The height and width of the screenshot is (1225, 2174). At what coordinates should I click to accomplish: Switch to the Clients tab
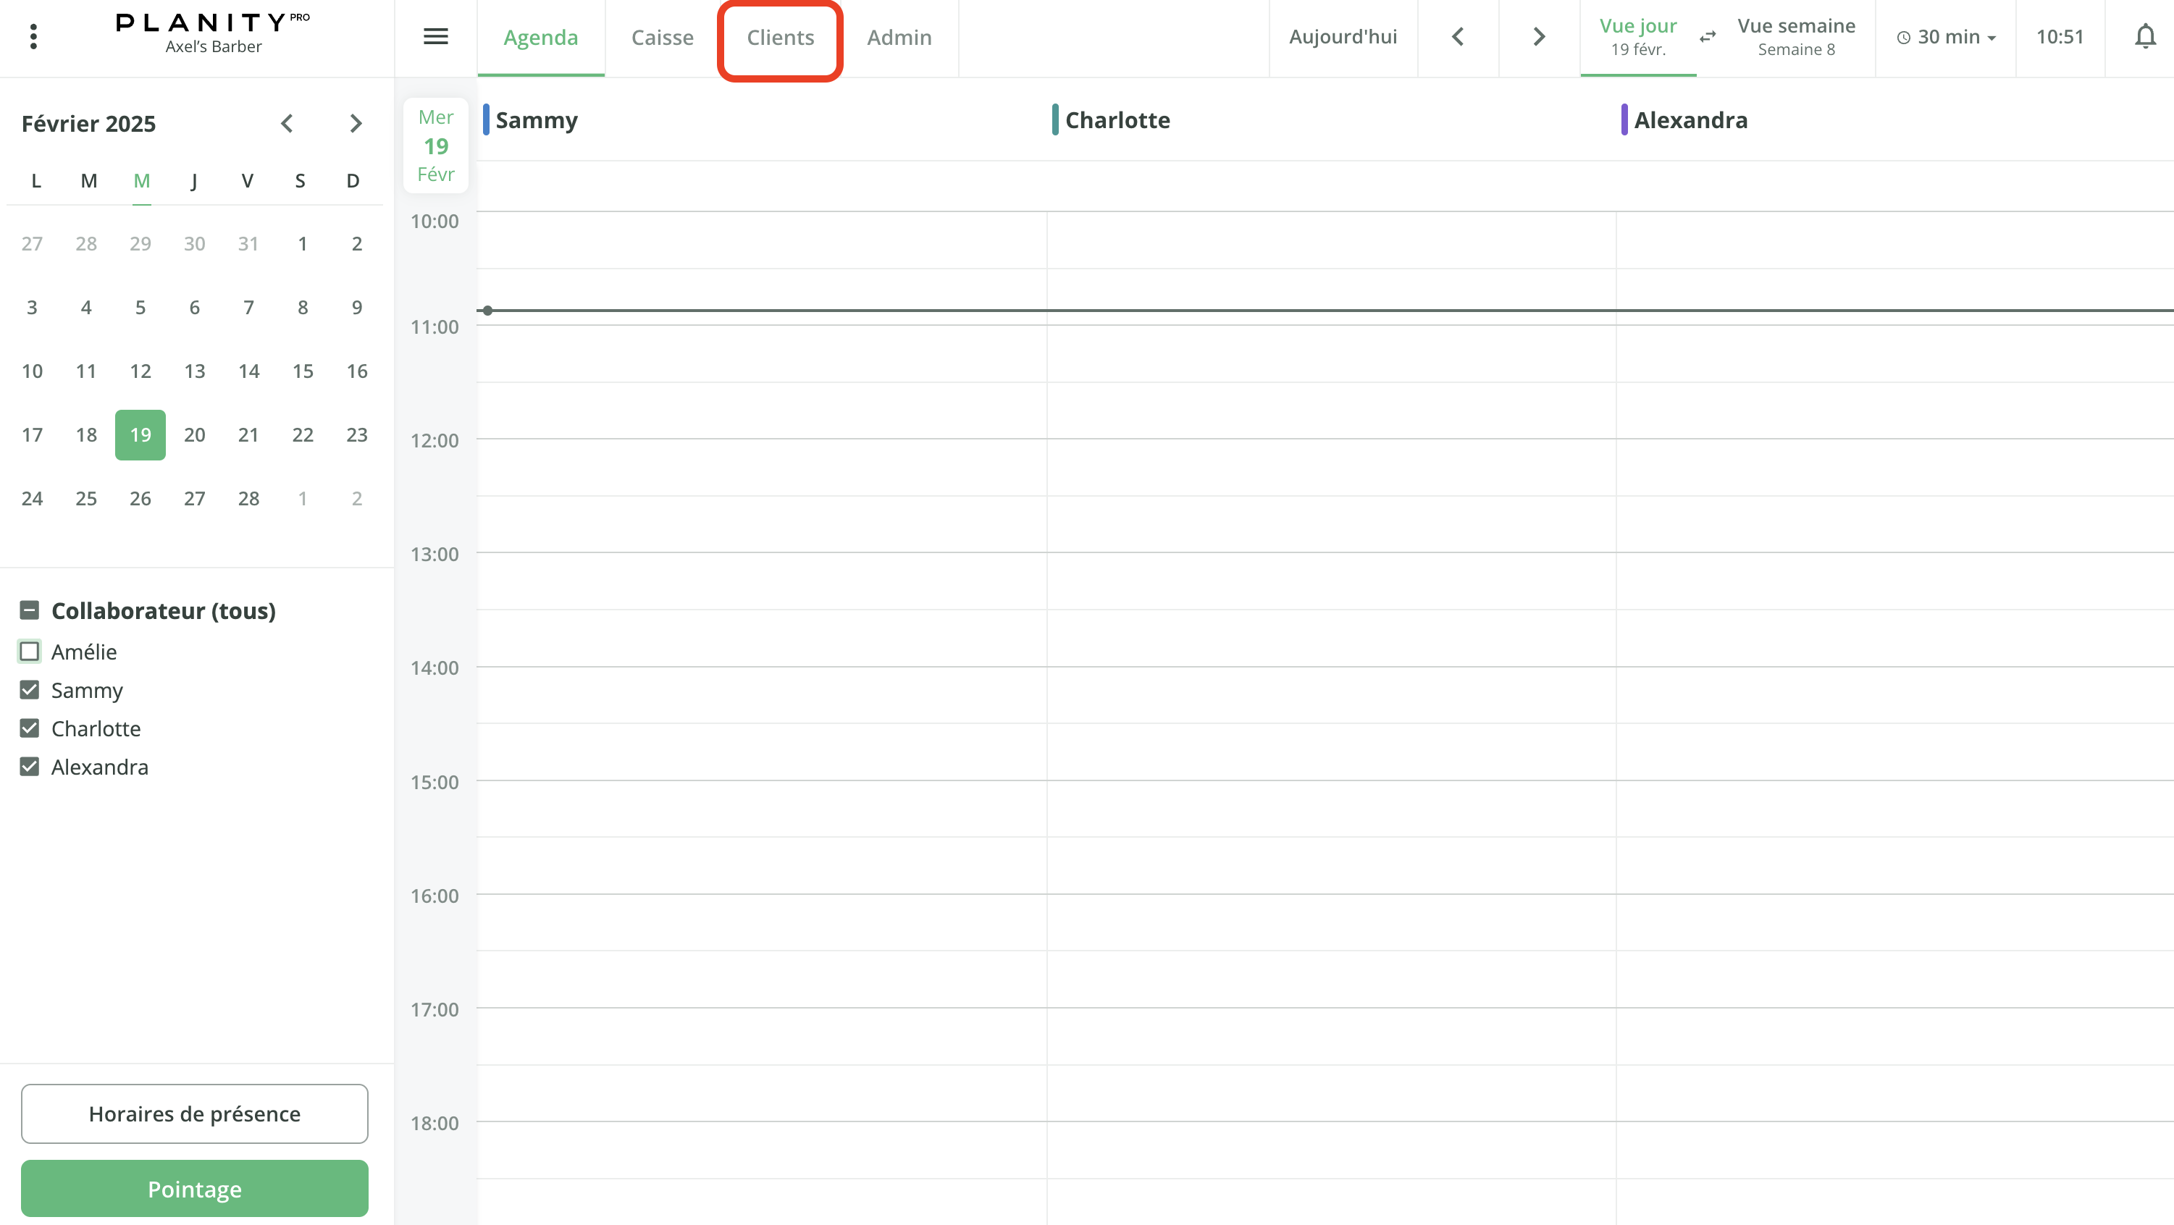[780, 37]
